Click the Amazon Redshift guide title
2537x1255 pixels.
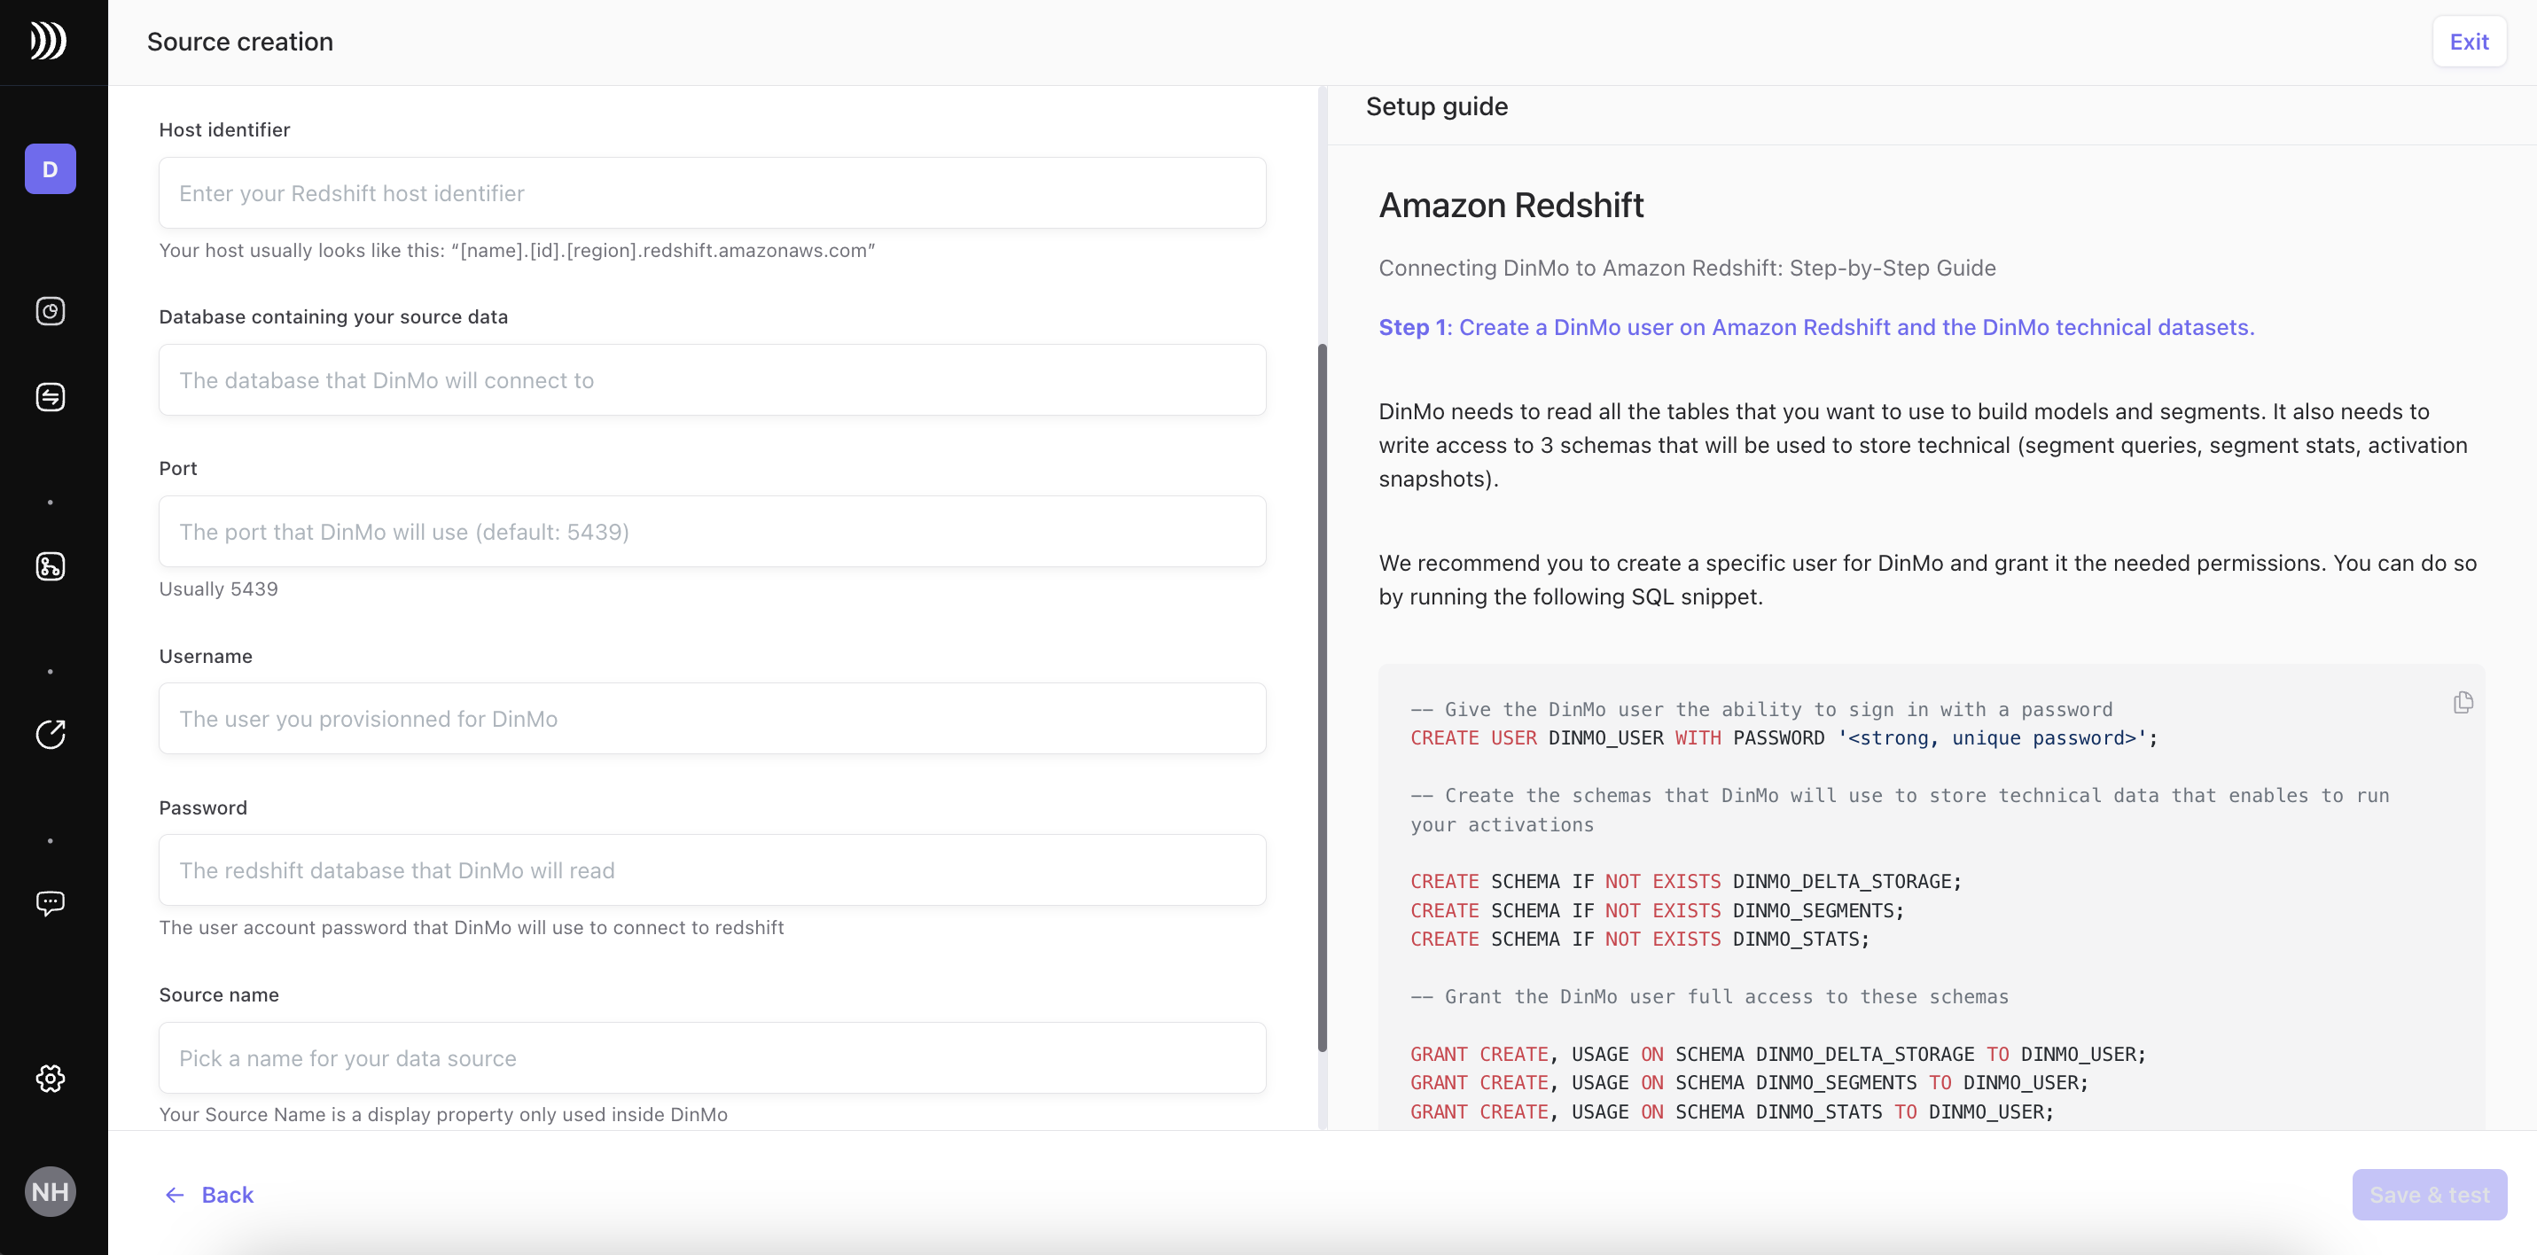pyautogui.click(x=1510, y=205)
